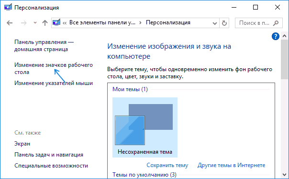Click the Мои темы (1) heading
Viewport: 289px width, 179px height.
coord(130,89)
